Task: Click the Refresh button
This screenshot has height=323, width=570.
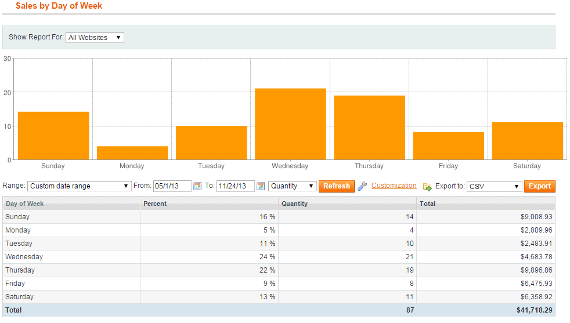Action: [x=337, y=186]
